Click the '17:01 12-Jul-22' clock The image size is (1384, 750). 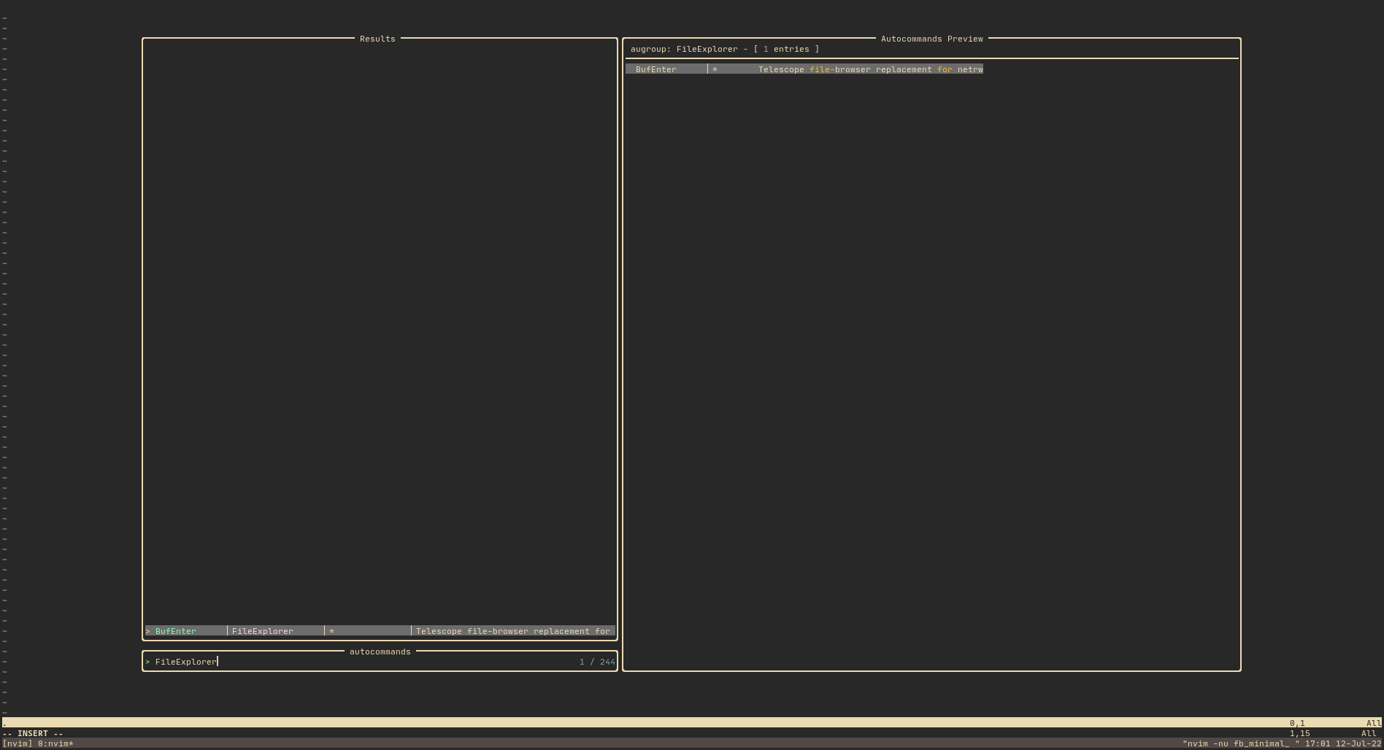(x=1343, y=743)
